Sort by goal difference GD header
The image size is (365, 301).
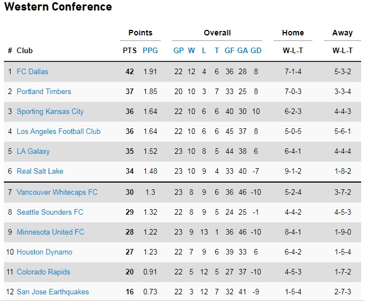256,50
